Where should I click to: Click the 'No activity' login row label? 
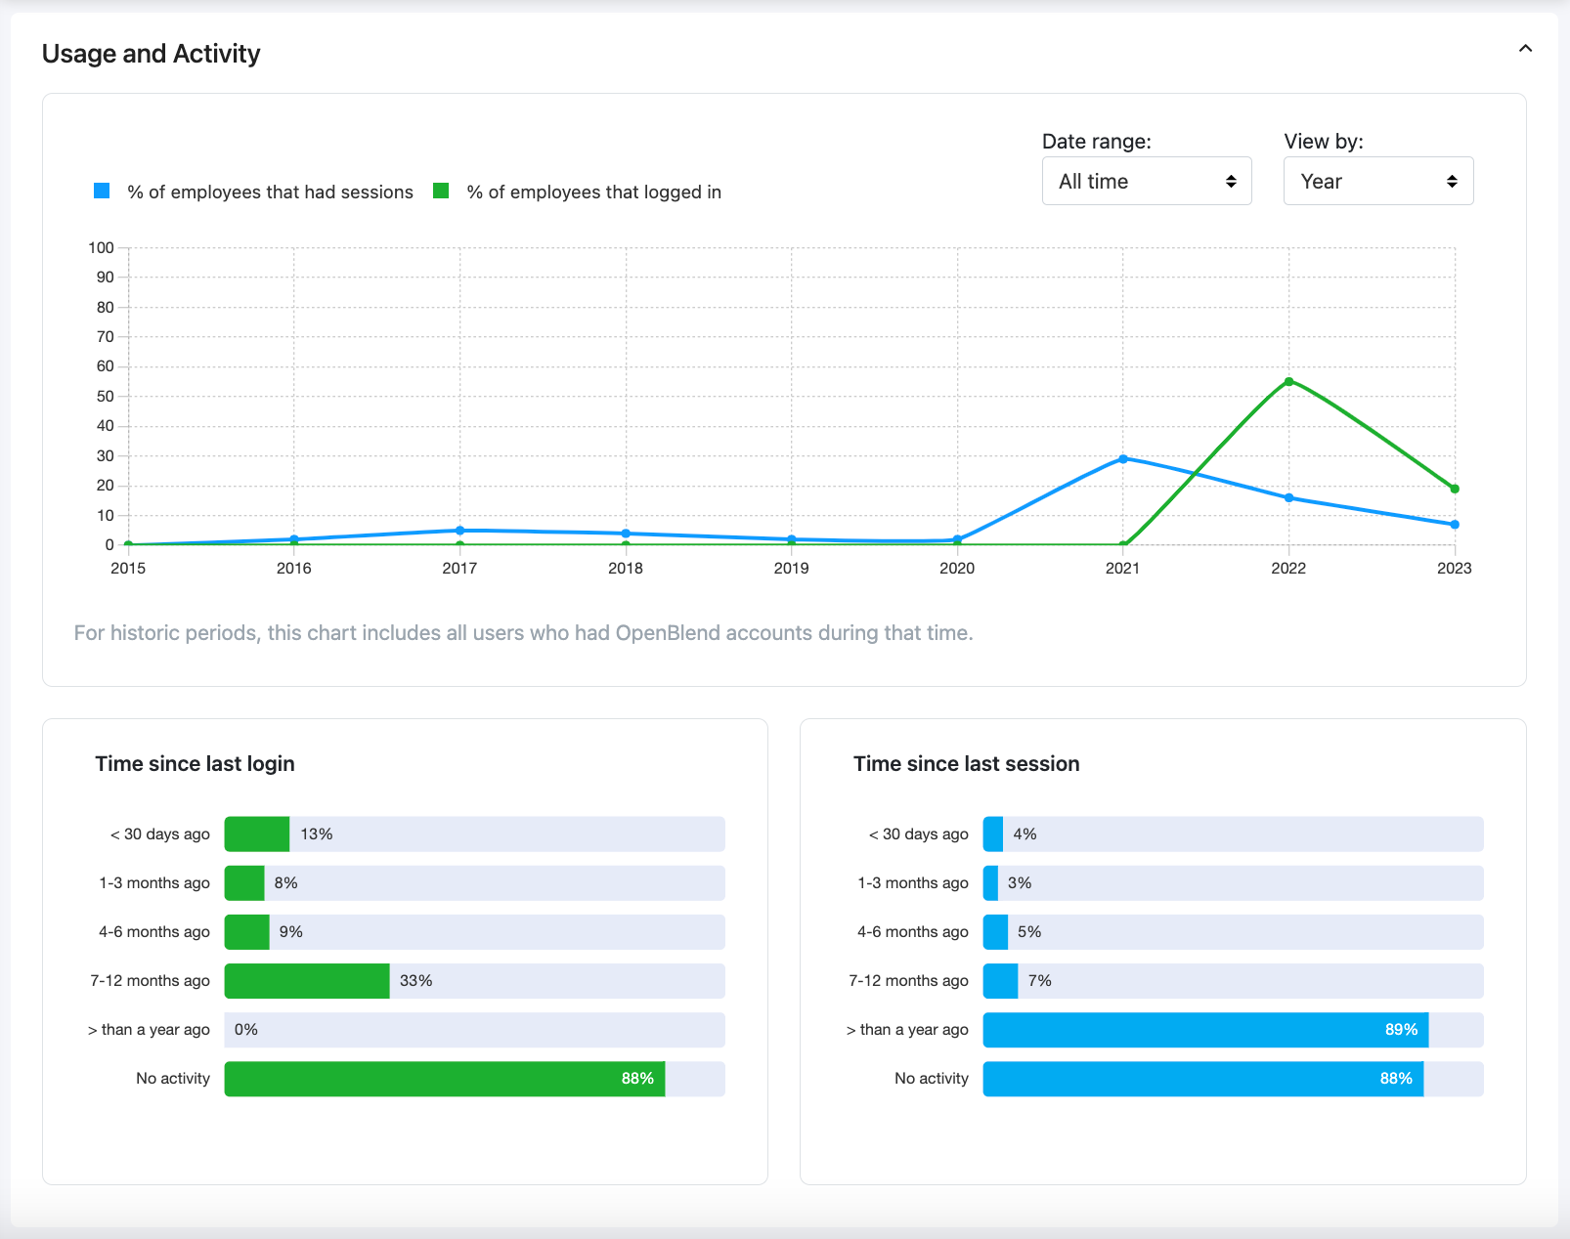pyautogui.click(x=173, y=1079)
